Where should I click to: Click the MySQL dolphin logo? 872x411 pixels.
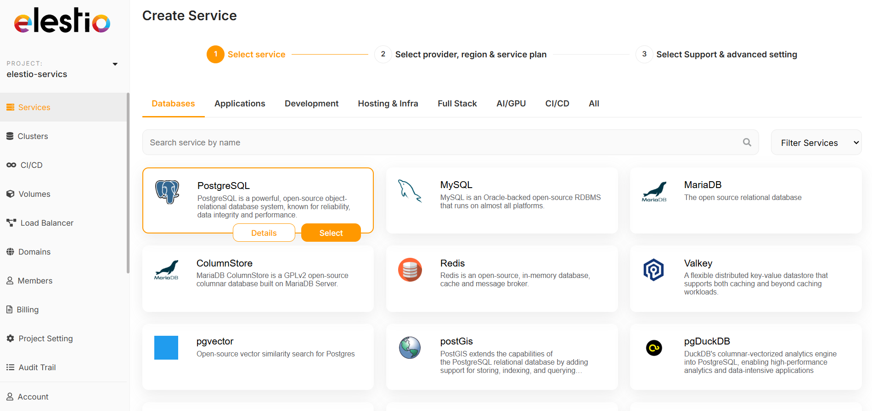point(410,191)
